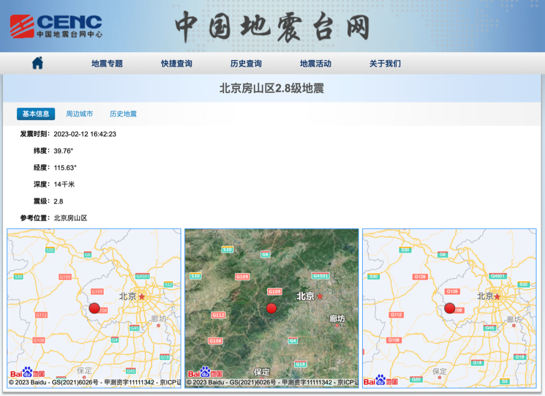Click Baidu map logo on left map
Image resolution: width=545 pixels, height=396 pixels.
tap(27, 373)
